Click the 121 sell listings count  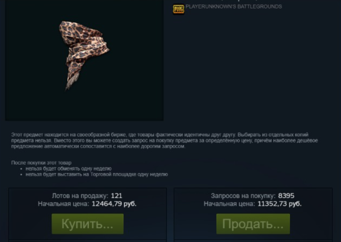[x=116, y=196]
